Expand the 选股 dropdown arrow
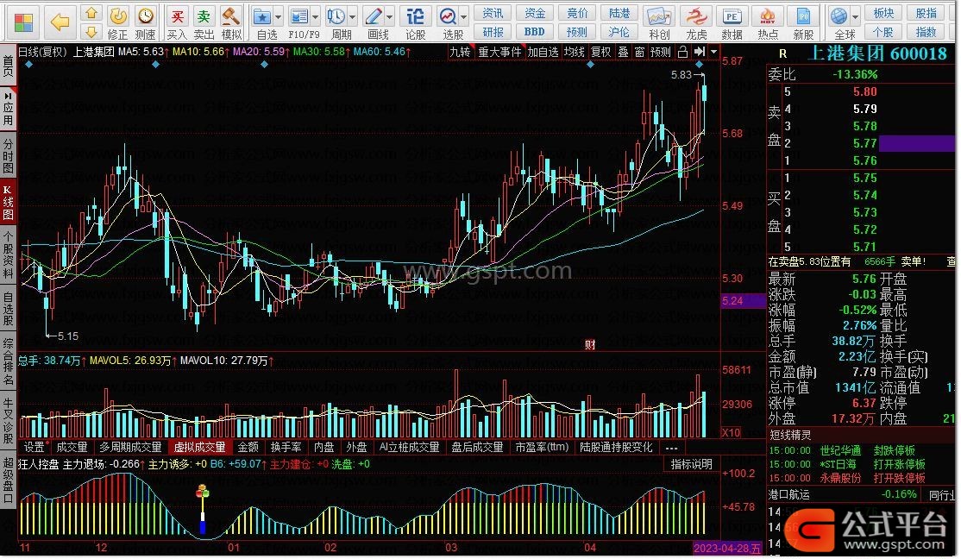This screenshot has height=559, width=961. [464, 17]
